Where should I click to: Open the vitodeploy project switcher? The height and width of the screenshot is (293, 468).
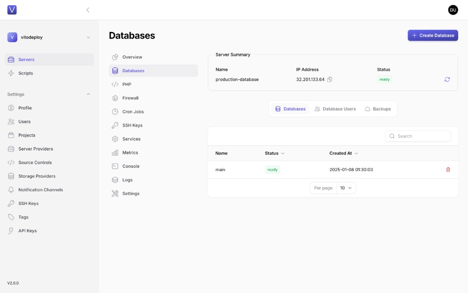(x=49, y=38)
